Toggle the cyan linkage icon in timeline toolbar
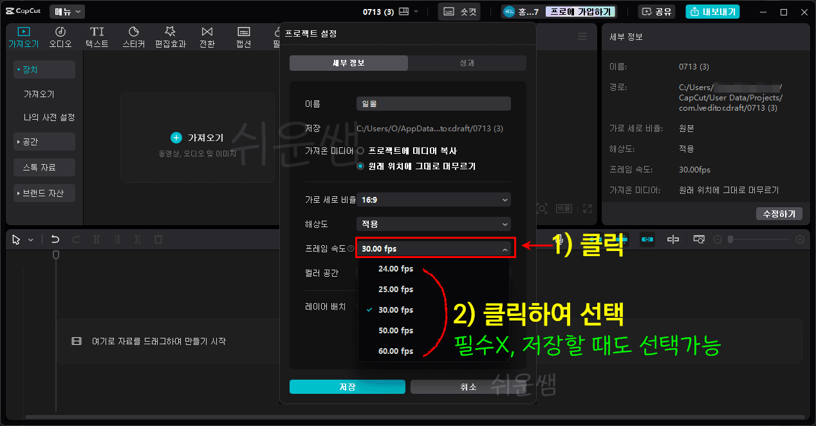The width and height of the screenshot is (816, 426). coord(647,239)
